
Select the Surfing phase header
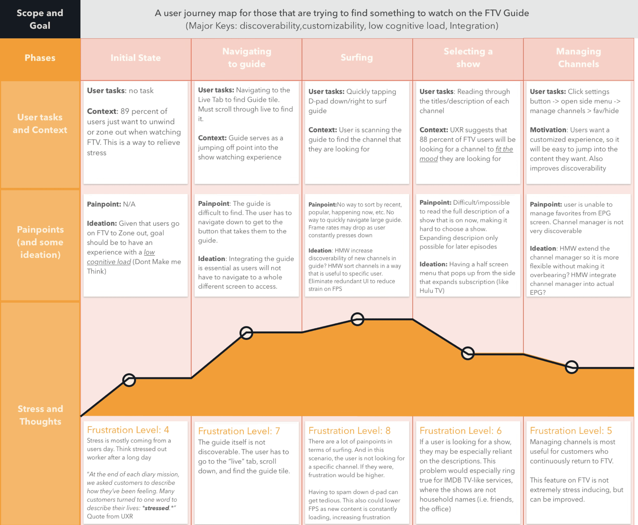pyautogui.click(x=357, y=58)
